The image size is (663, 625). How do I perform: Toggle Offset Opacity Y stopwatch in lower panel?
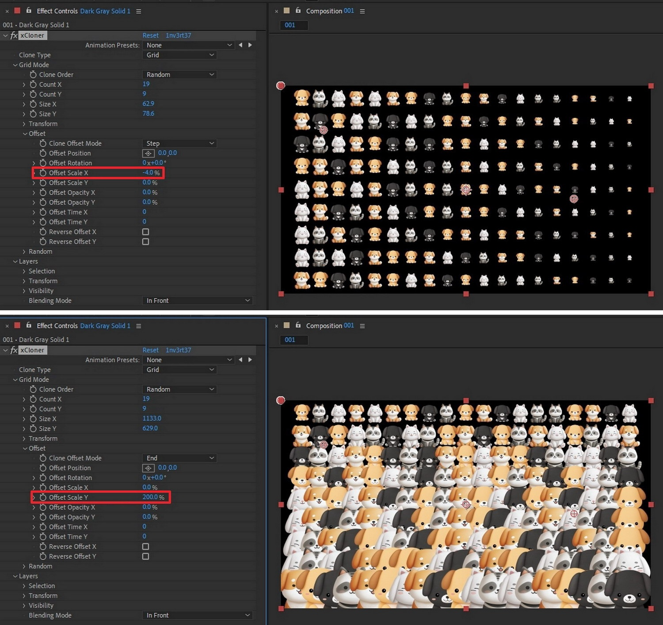click(43, 517)
